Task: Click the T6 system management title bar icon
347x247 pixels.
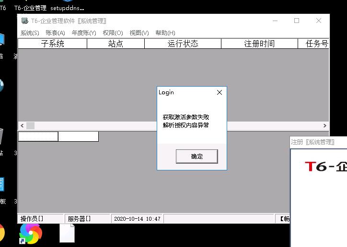Action: [x=24, y=21]
